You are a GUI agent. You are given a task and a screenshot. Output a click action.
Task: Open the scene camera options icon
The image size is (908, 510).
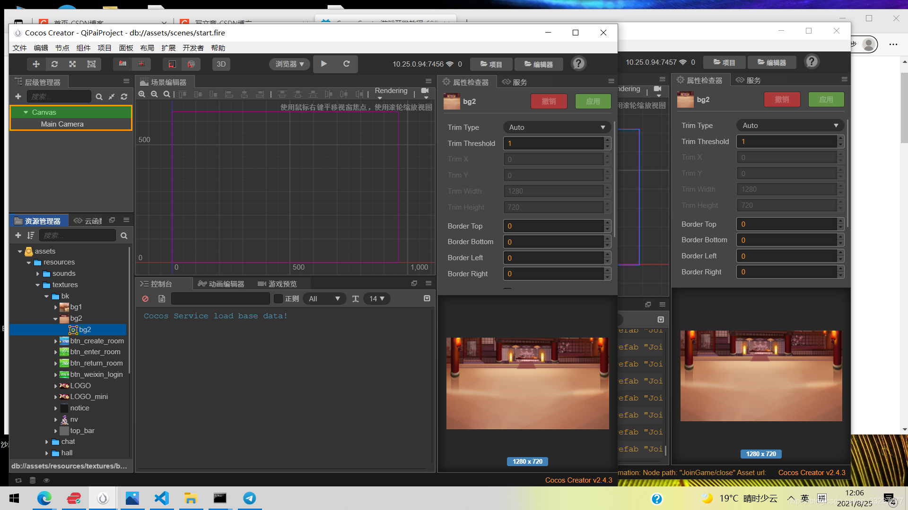(x=425, y=93)
